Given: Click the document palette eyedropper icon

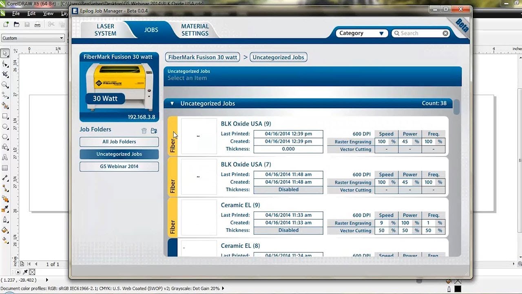Looking at the screenshot, I should [25, 272].
